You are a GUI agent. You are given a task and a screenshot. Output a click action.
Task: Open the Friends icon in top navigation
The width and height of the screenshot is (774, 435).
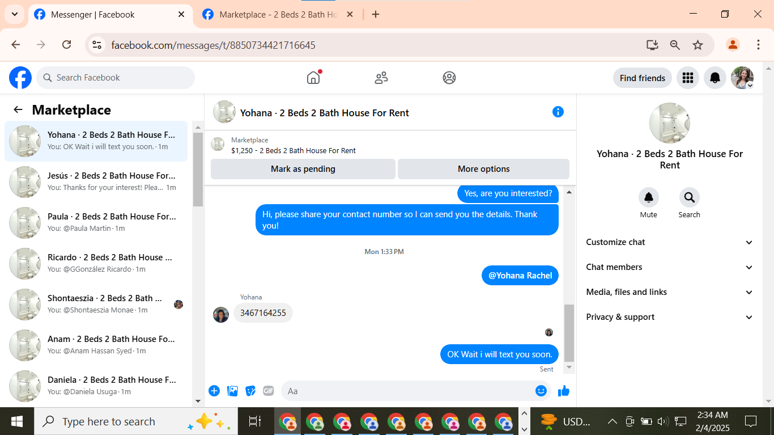(381, 78)
